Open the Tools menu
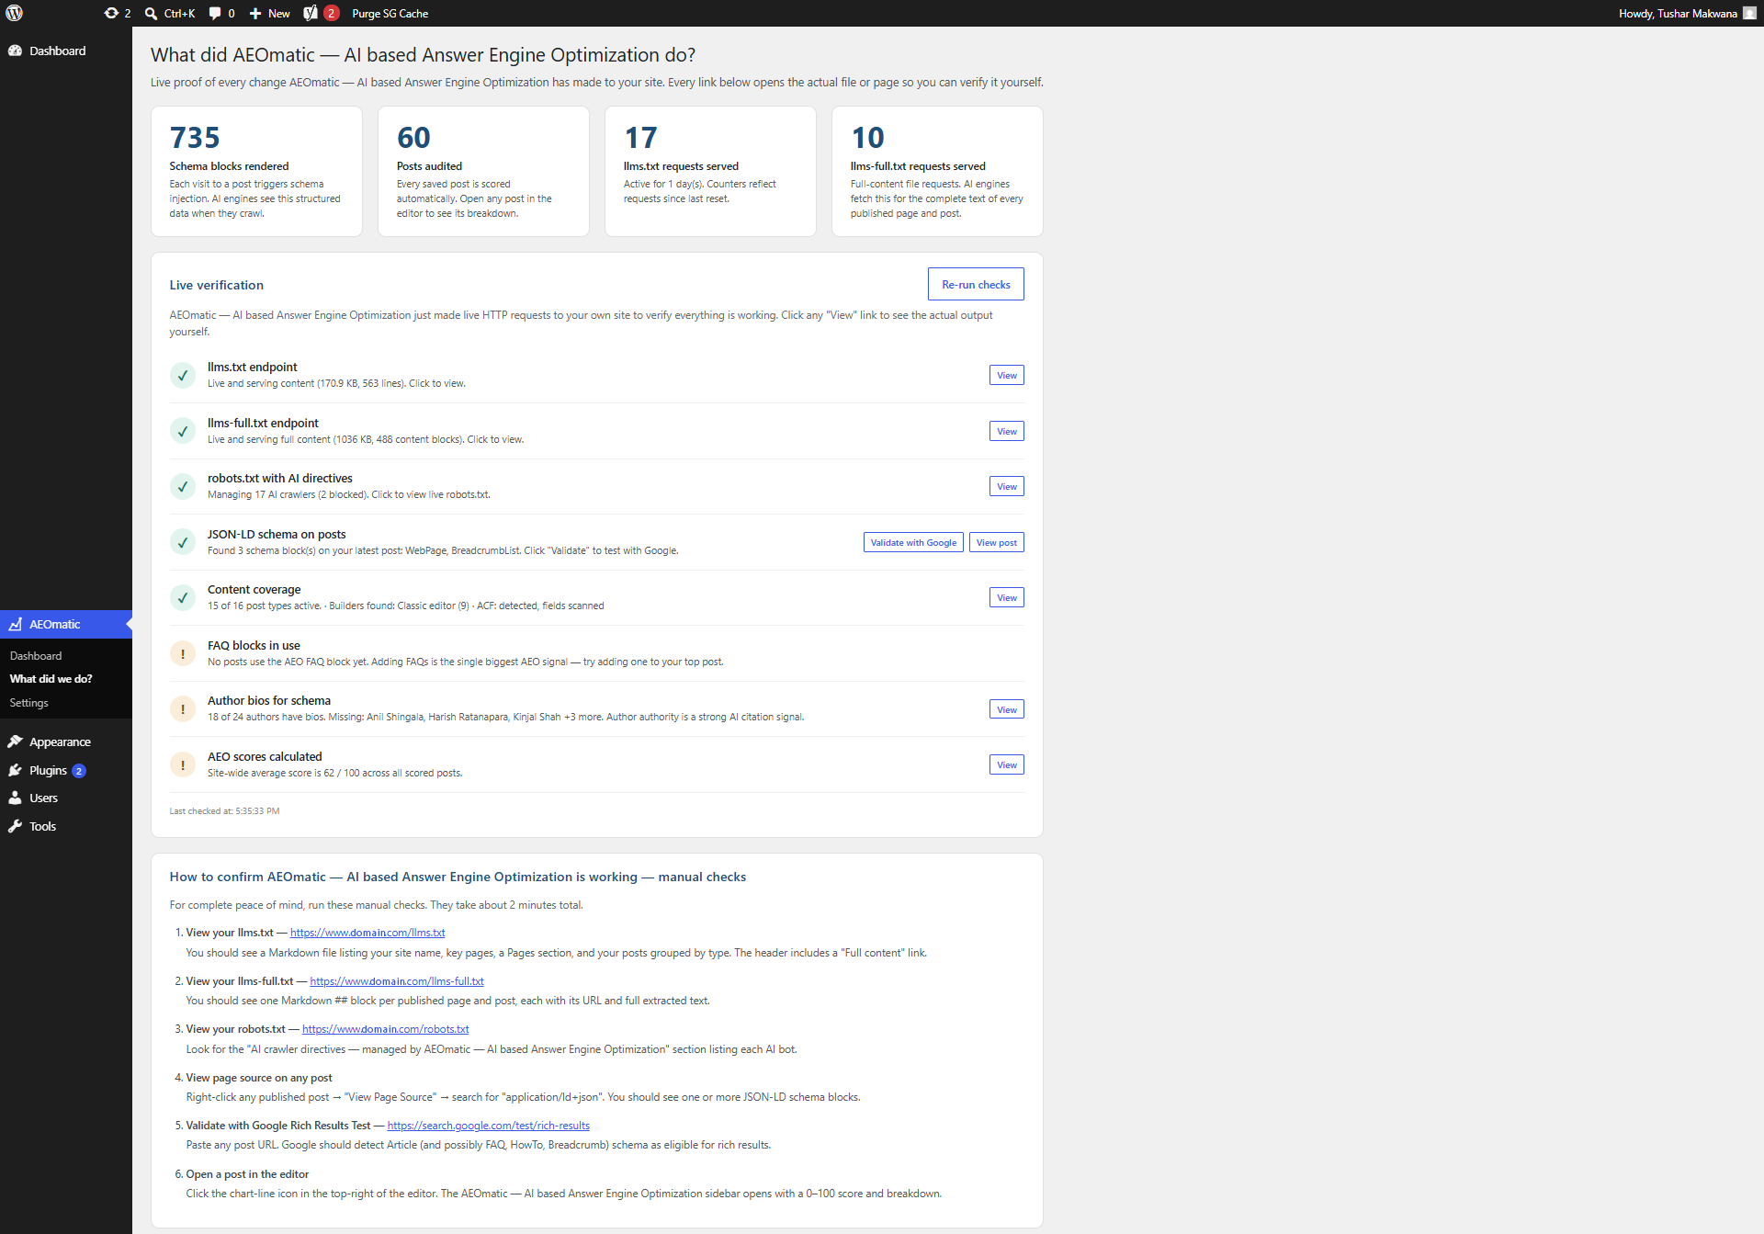The width and height of the screenshot is (1764, 1234). click(66, 826)
